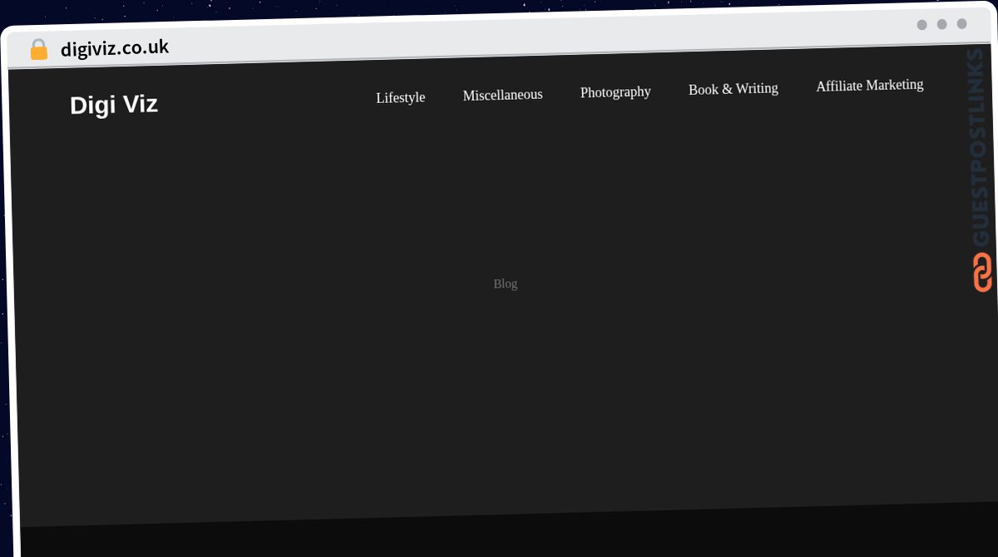Select the Book & Writing menu item
Image resolution: width=998 pixels, height=557 pixels.
tap(734, 88)
